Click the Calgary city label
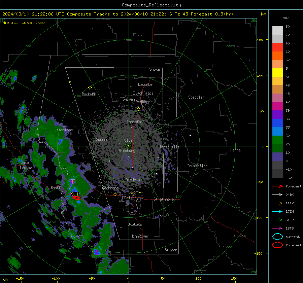This screenshot has width=303, height=283. click(131, 198)
